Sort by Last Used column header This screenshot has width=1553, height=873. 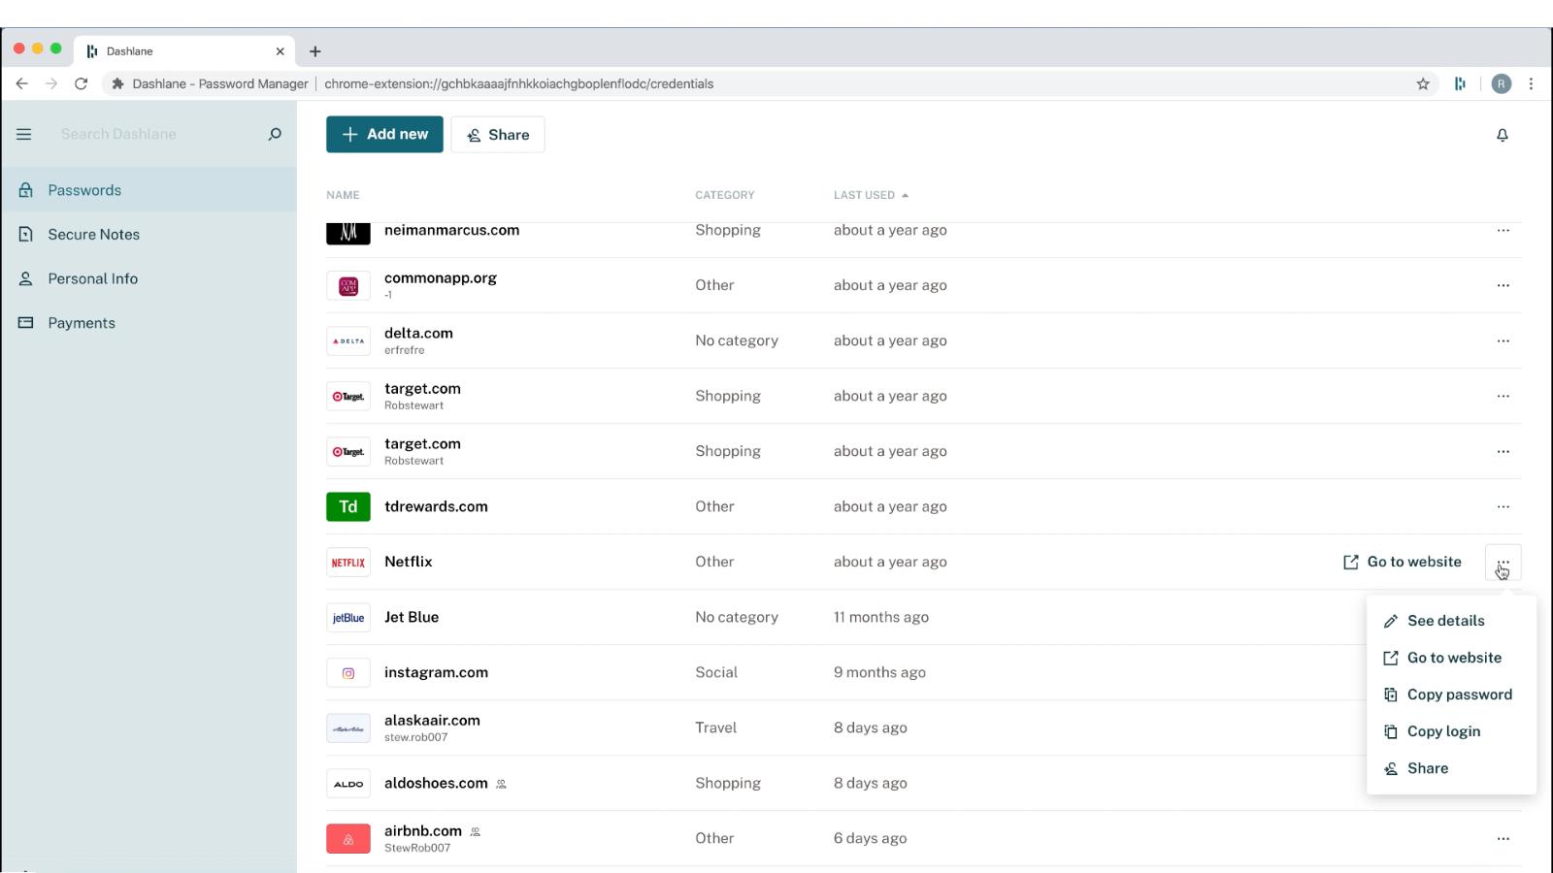pos(871,195)
